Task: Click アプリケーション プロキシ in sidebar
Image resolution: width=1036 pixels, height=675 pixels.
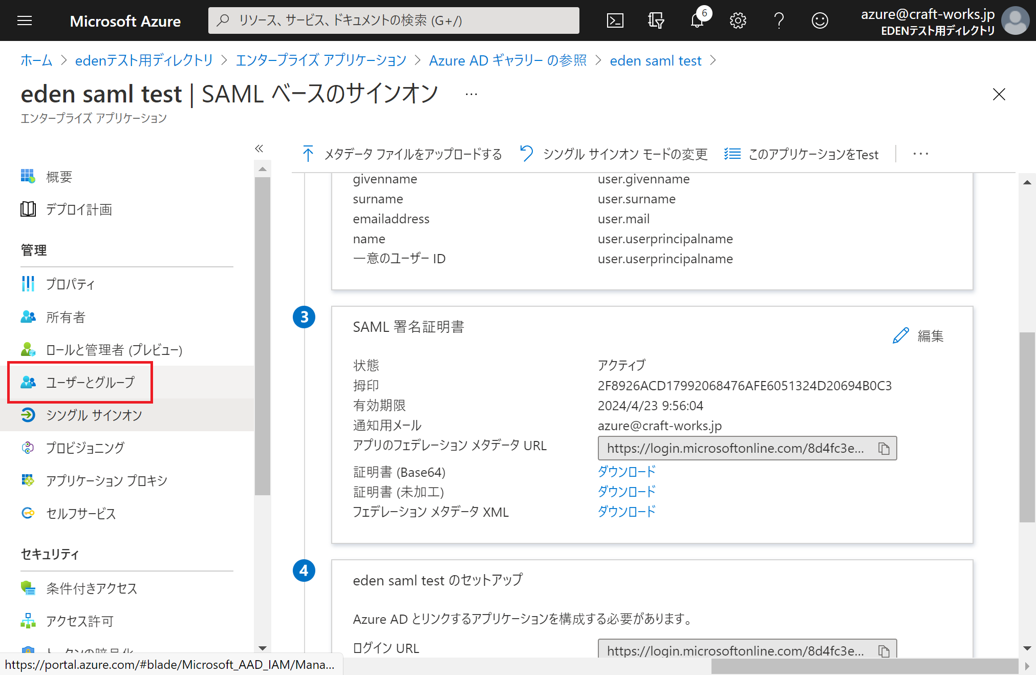Action: tap(127, 480)
